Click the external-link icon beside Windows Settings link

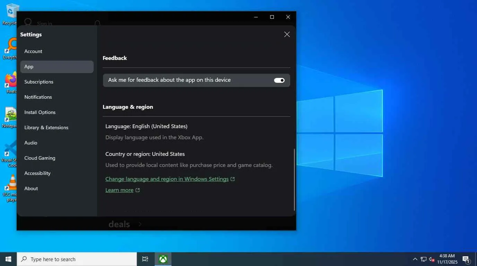(x=233, y=179)
